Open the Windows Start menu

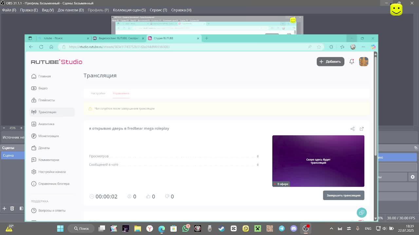(60, 228)
